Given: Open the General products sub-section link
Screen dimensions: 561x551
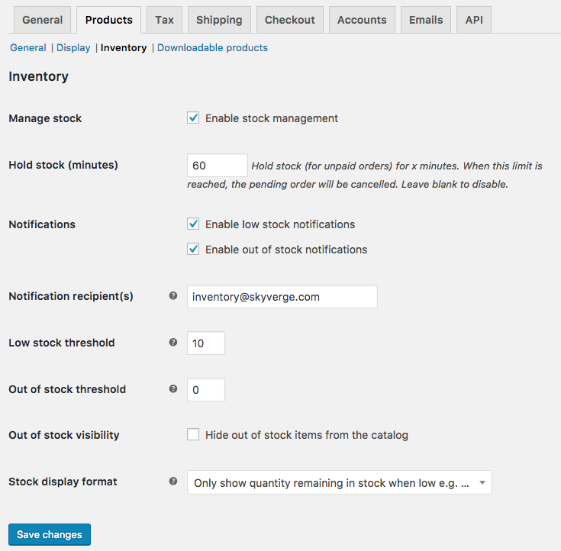Looking at the screenshot, I should (28, 47).
